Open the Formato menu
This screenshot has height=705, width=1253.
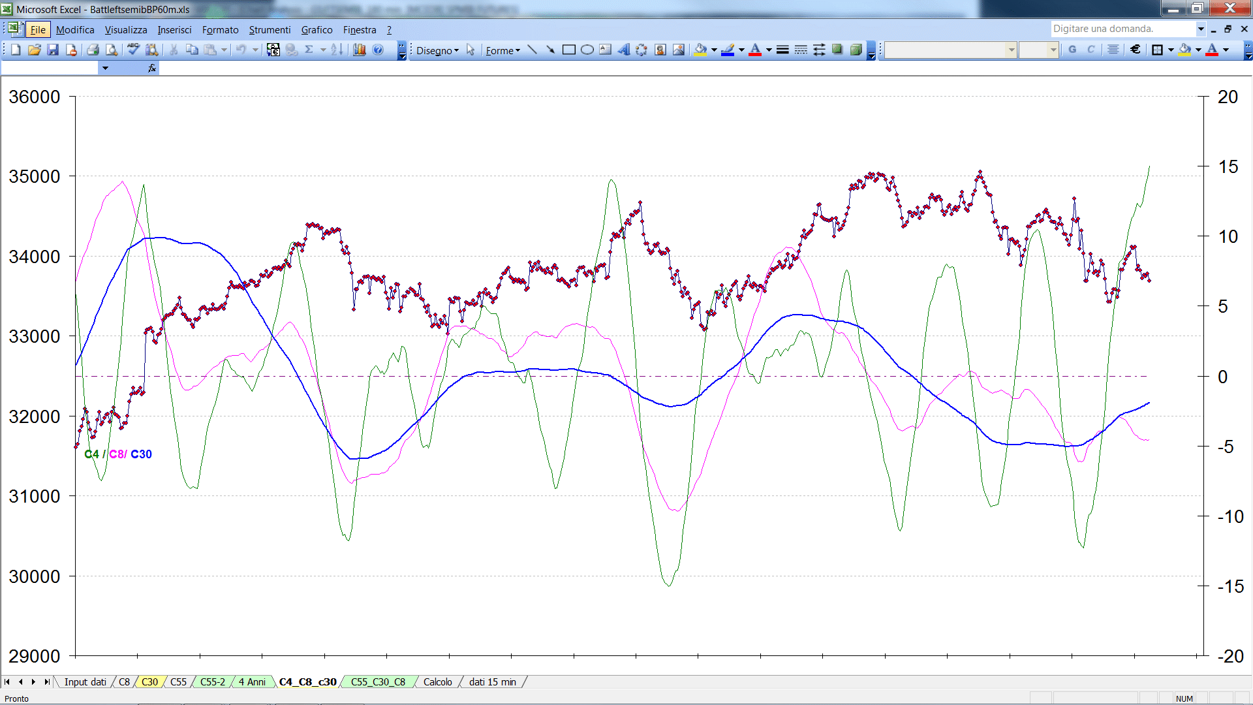pyautogui.click(x=220, y=29)
